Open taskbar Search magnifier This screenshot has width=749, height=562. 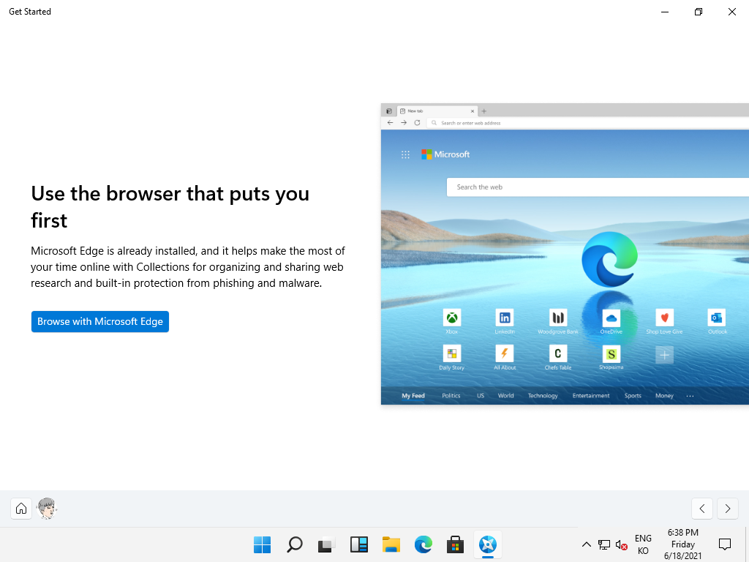pyautogui.click(x=294, y=544)
